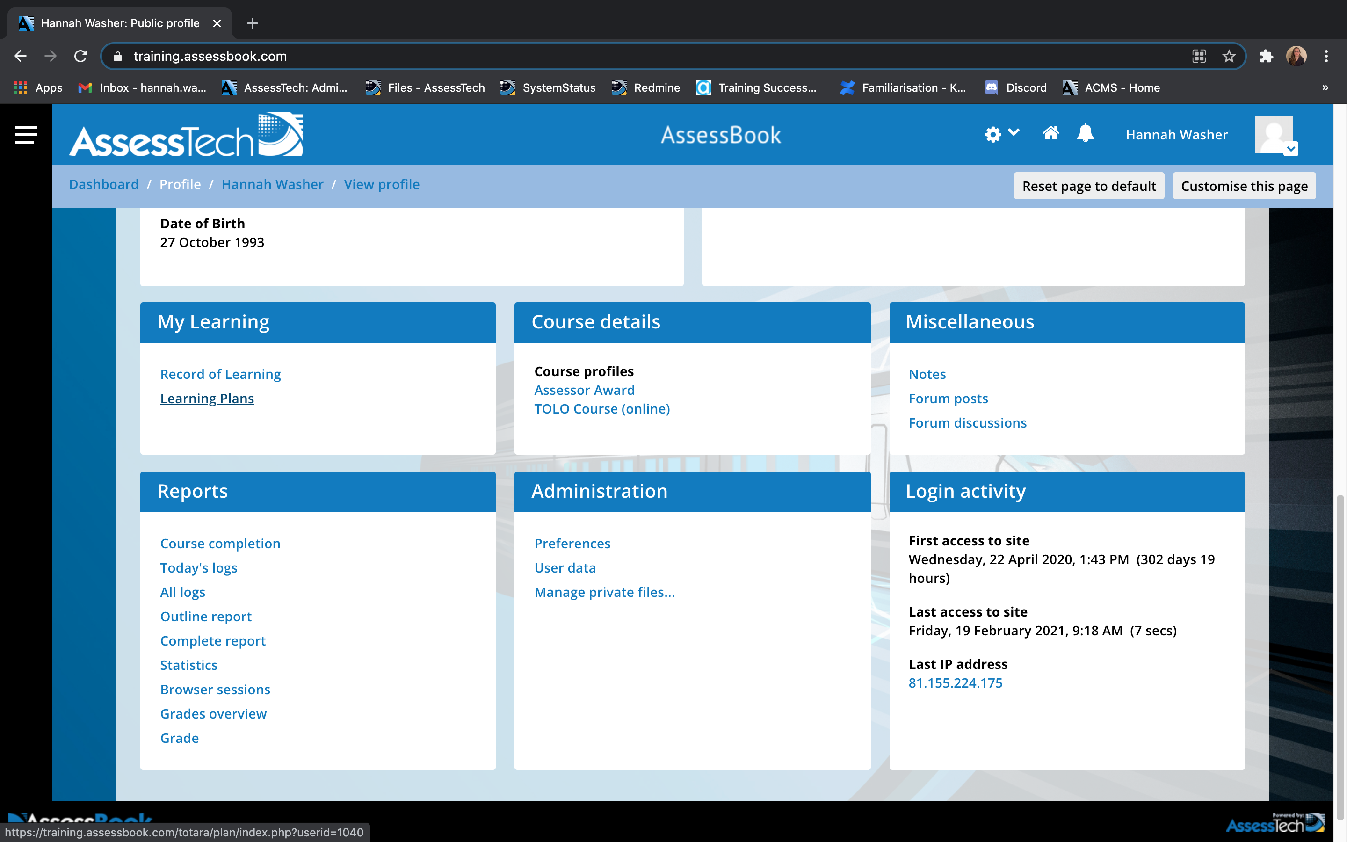Open All logs report
The width and height of the screenshot is (1347, 842).
pyautogui.click(x=182, y=593)
